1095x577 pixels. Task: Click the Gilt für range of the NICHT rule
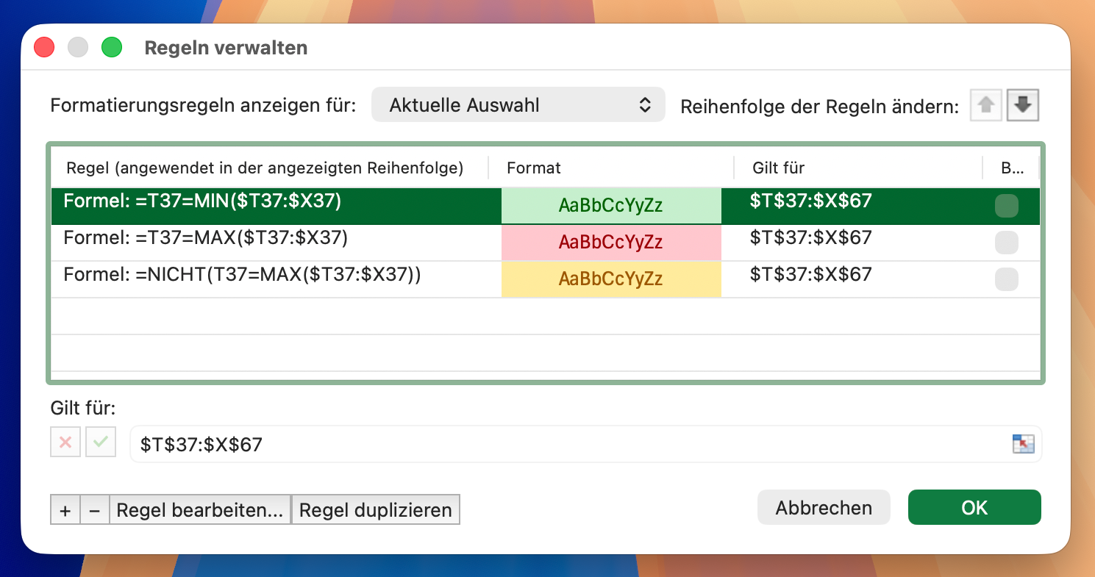[811, 274]
